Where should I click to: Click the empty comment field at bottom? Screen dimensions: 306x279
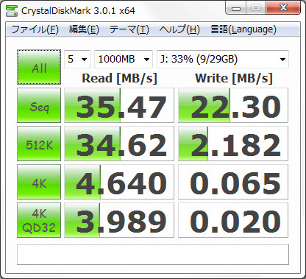153,255
